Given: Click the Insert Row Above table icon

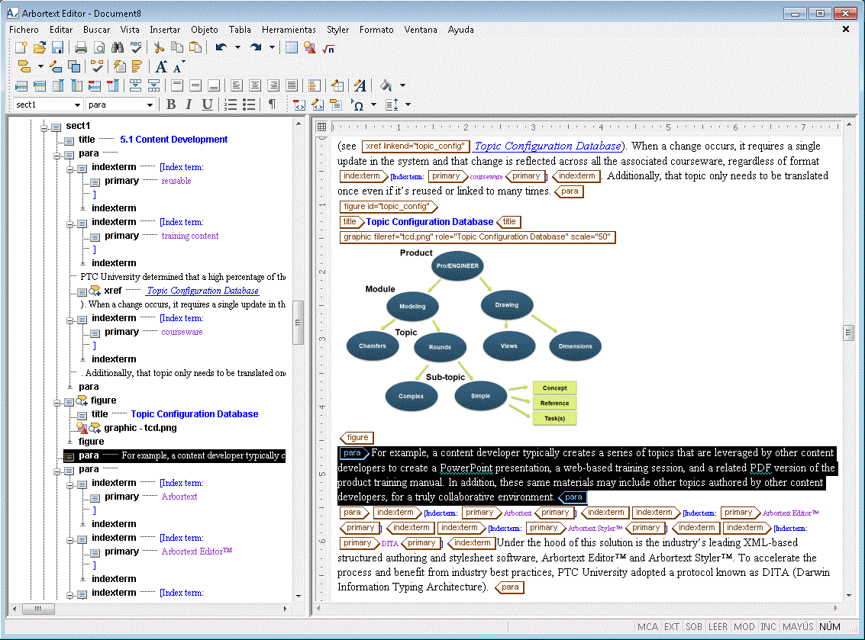Looking at the screenshot, I should (x=21, y=85).
